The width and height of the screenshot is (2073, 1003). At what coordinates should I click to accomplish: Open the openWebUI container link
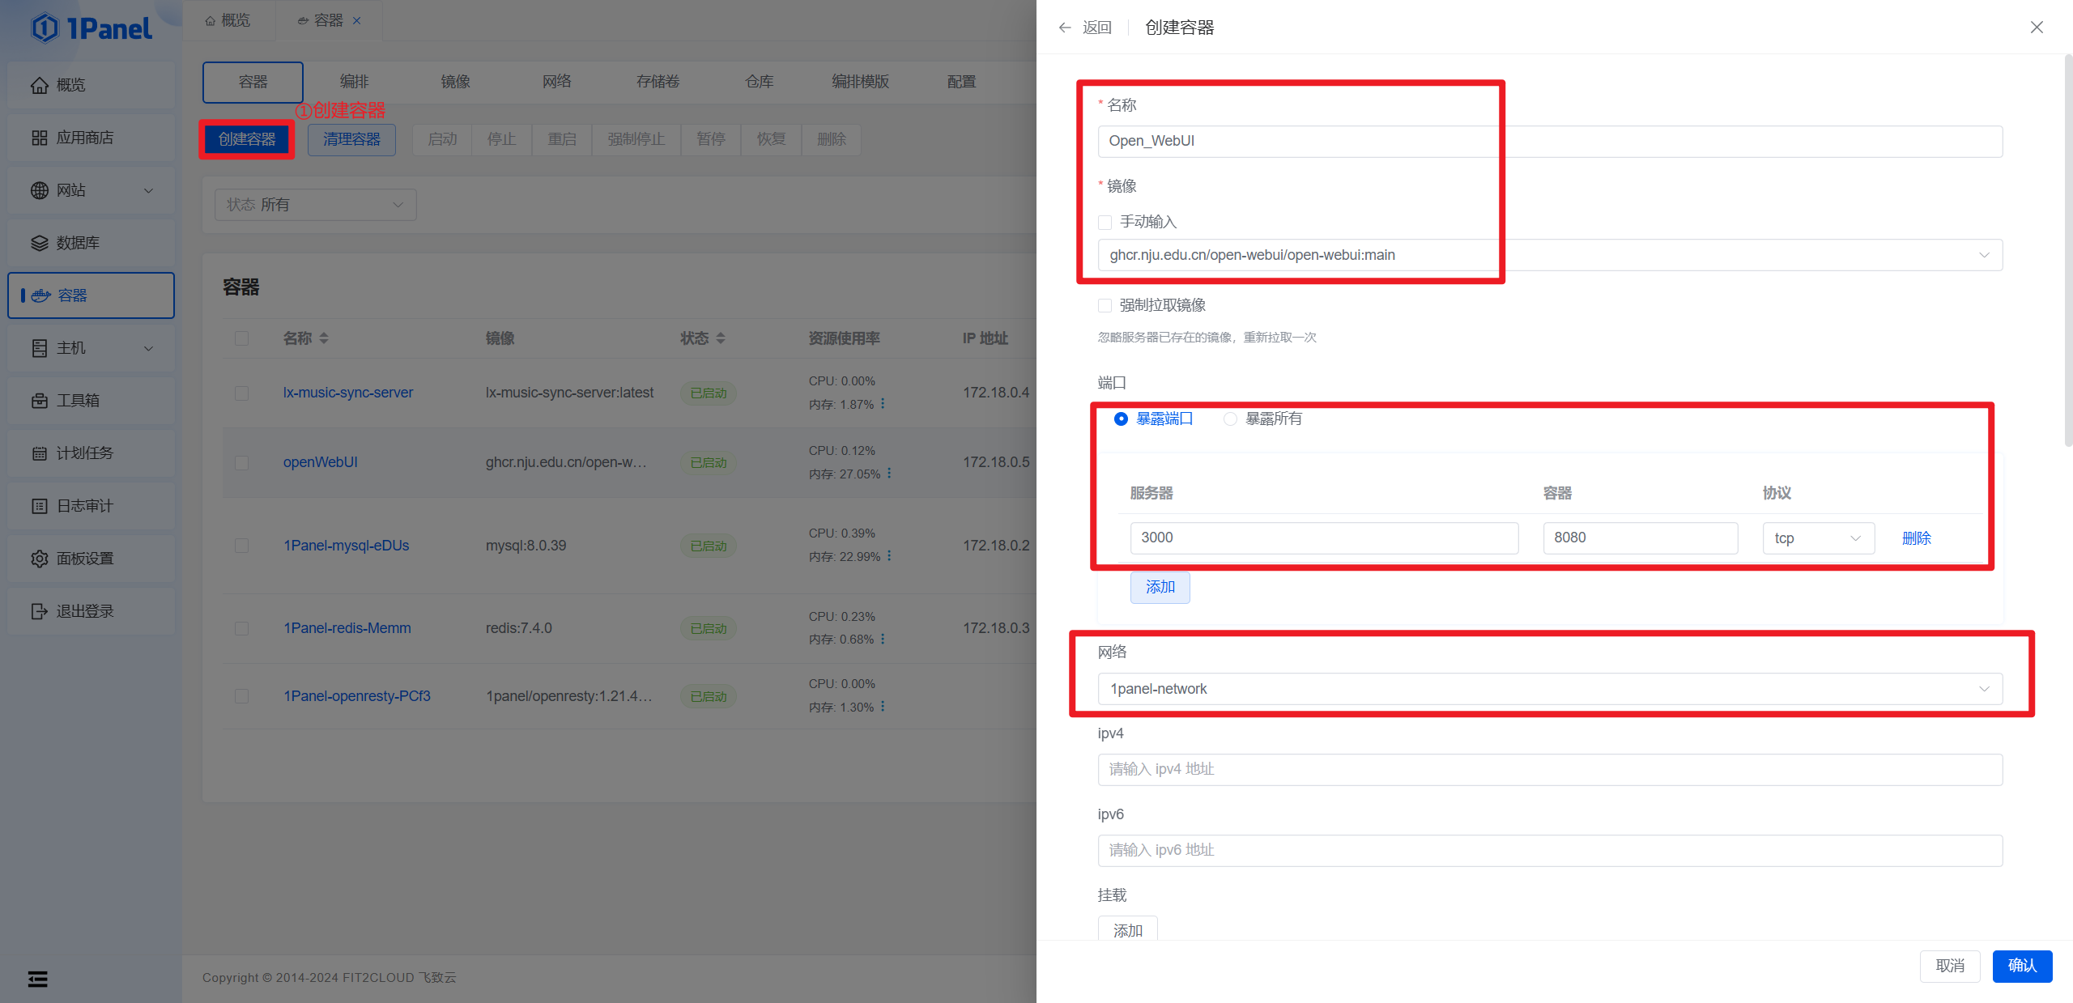coord(320,462)
